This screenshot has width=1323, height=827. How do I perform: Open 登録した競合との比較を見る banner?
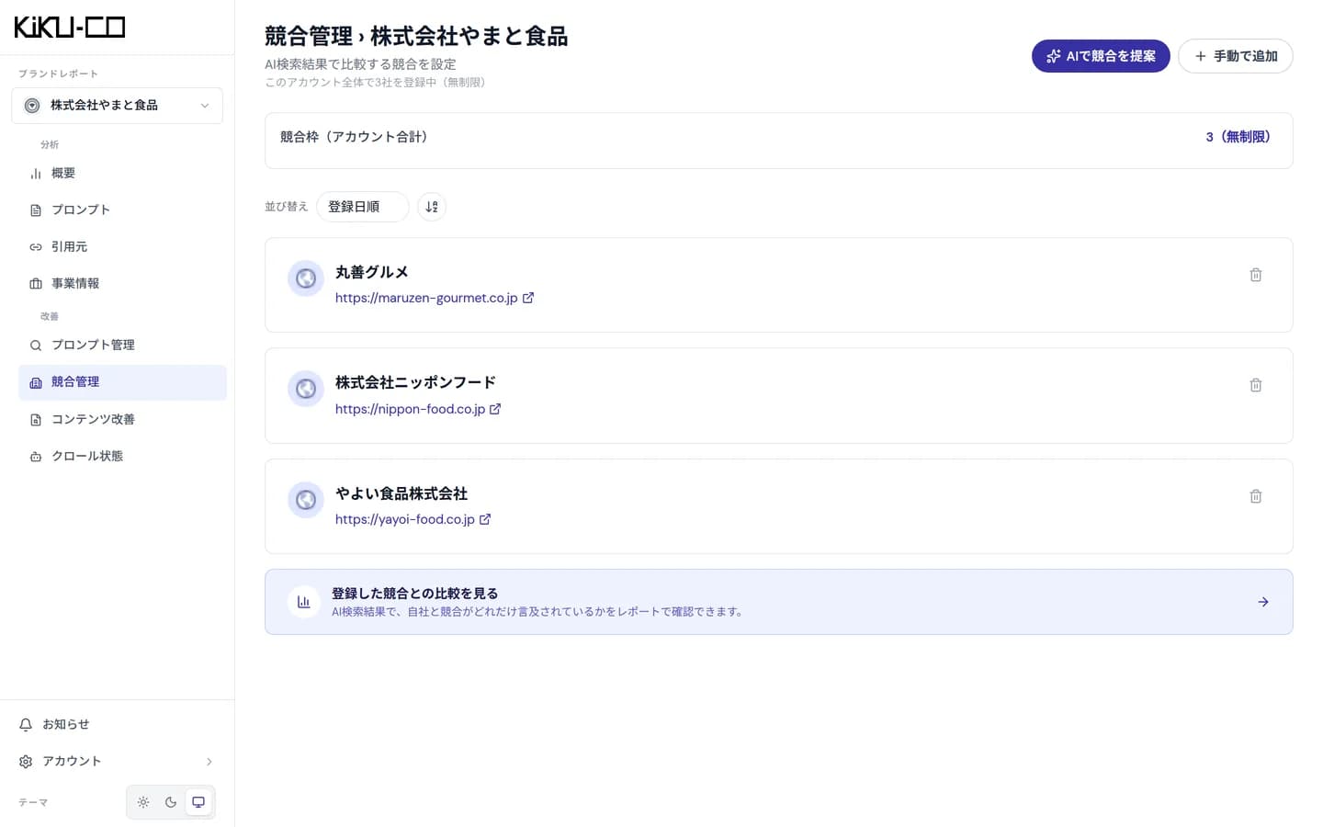pos(779,602)
